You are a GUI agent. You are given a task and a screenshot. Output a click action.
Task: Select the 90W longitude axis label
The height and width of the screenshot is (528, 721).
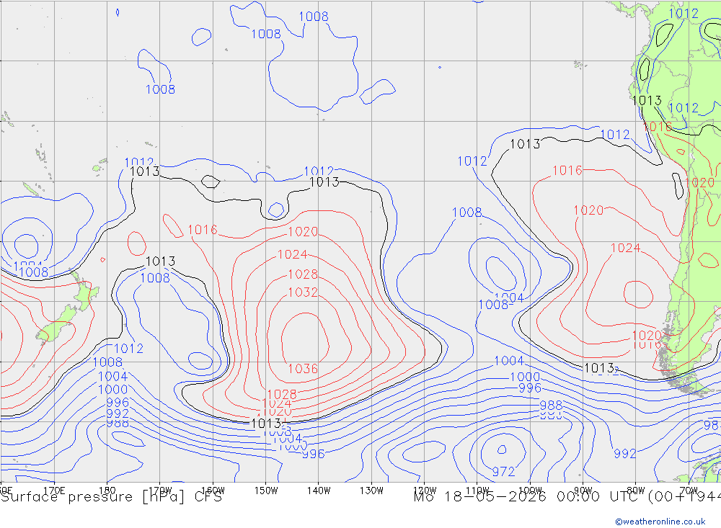[583, 491]
